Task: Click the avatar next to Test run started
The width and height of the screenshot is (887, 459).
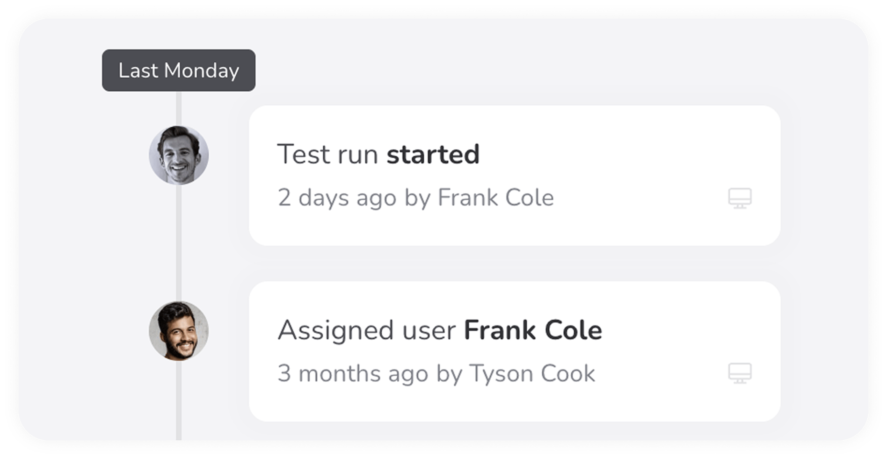Action: click(178, 154)
